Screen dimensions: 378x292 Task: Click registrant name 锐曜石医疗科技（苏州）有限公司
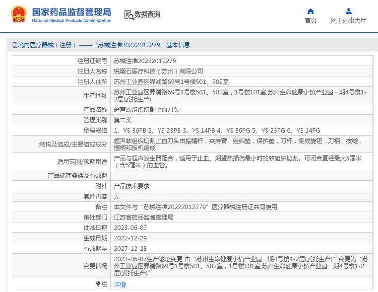tap(158, 72)
